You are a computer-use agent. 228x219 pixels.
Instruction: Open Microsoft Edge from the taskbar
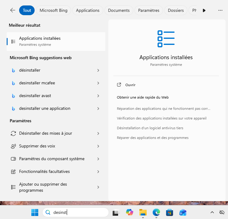(156, 212)
